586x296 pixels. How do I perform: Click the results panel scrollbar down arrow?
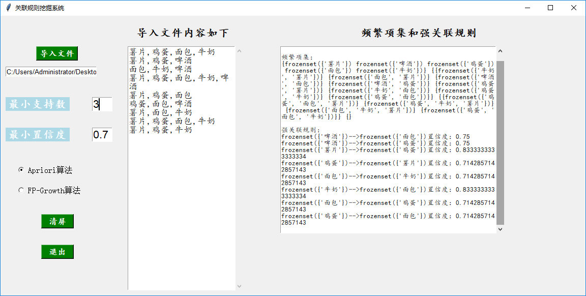(501, 229)
